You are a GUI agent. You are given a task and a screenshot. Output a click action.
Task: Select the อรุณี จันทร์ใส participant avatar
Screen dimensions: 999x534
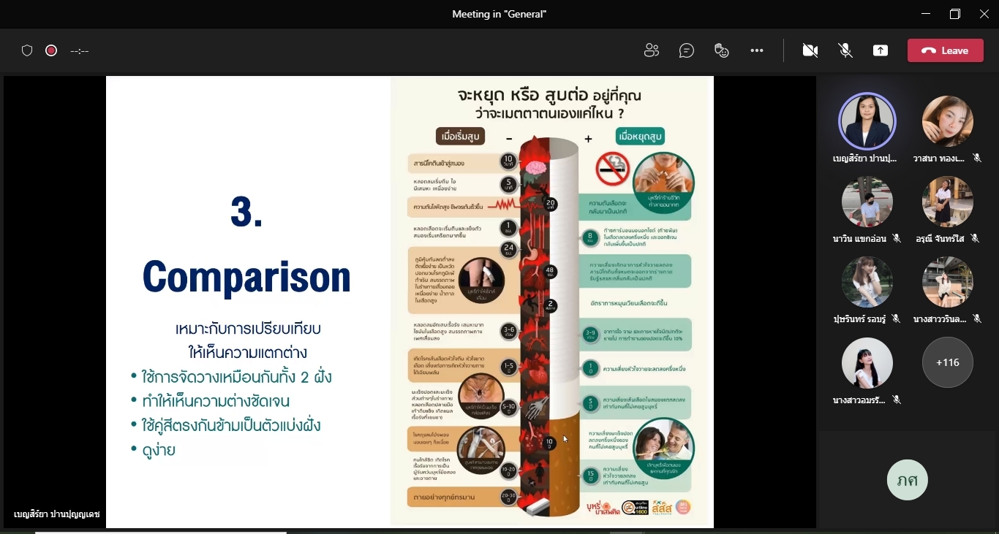[948, 202]
